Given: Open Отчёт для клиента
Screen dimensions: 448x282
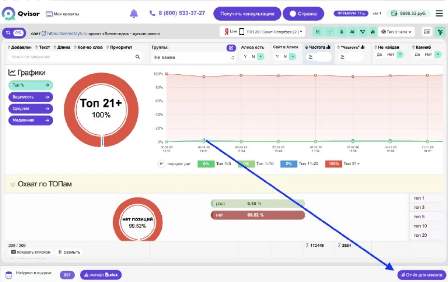Looking at the screenshot, I should 422,275.
